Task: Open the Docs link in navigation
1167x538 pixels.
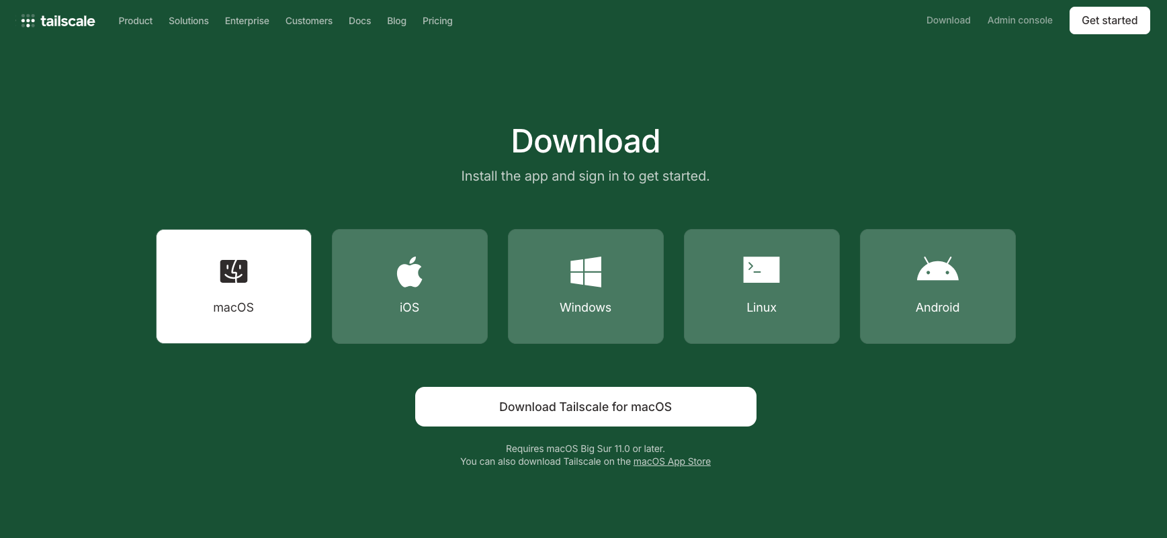Action: click(x=360, y=21)
